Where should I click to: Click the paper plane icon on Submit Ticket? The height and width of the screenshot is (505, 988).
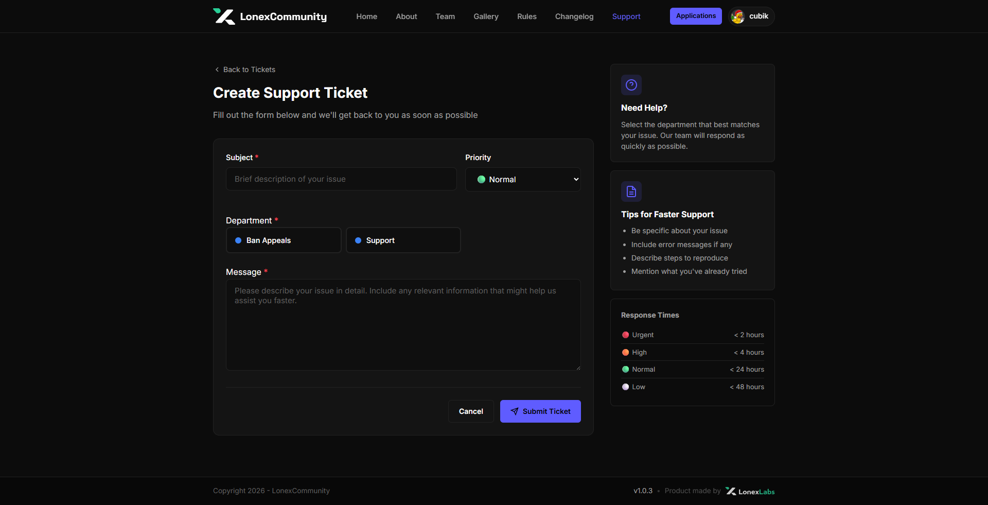(515, 411)
